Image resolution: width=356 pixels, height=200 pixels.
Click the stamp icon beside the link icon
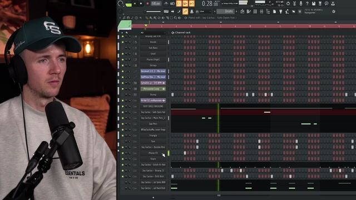(x=191, y=11)
